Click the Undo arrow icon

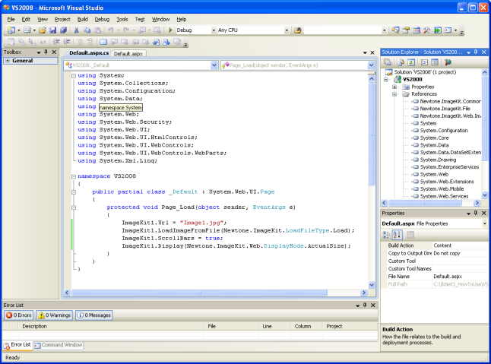point(110,30)
